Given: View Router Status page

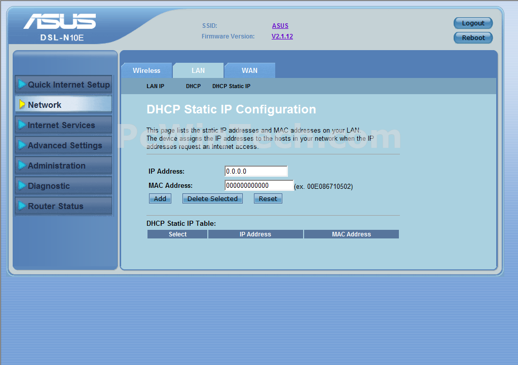Looking at the screenshot, I should tap(63, 206).
